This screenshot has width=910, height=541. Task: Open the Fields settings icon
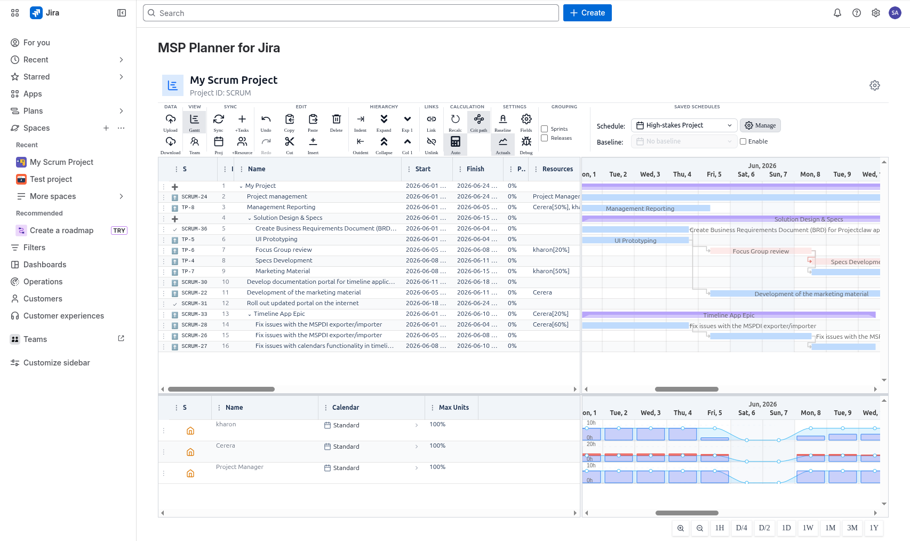[526, 122]
